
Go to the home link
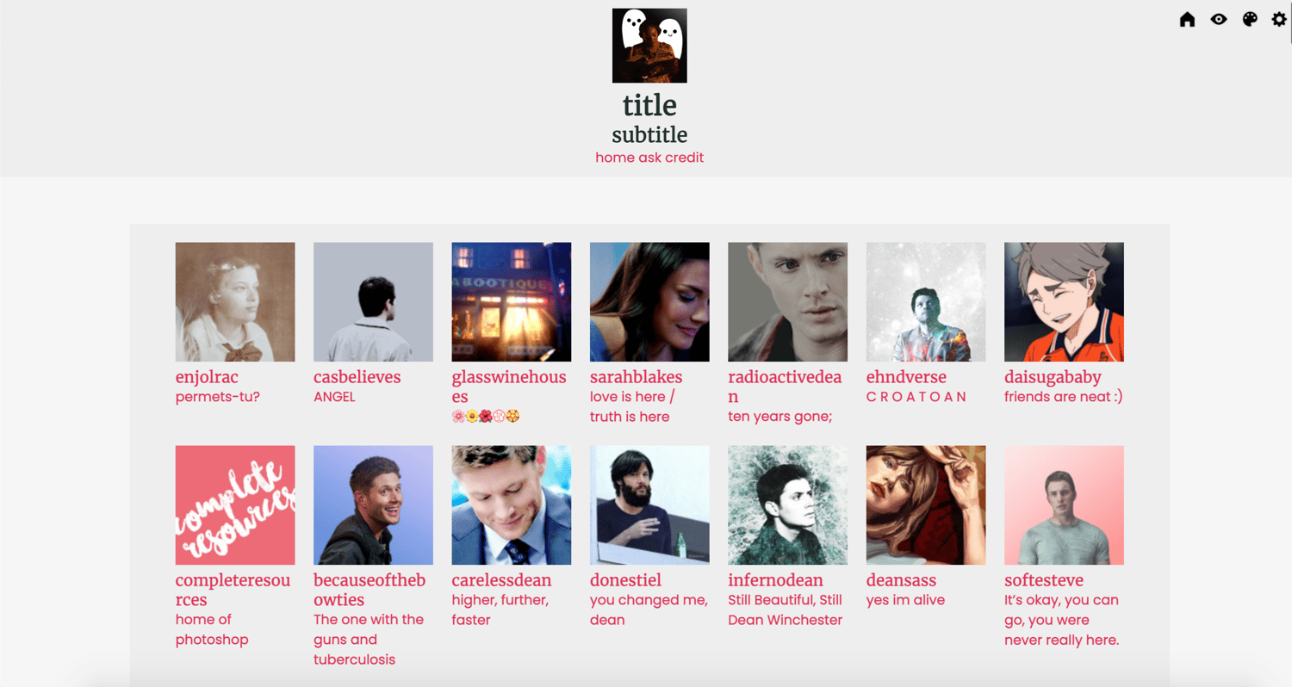tap(615, 158)
